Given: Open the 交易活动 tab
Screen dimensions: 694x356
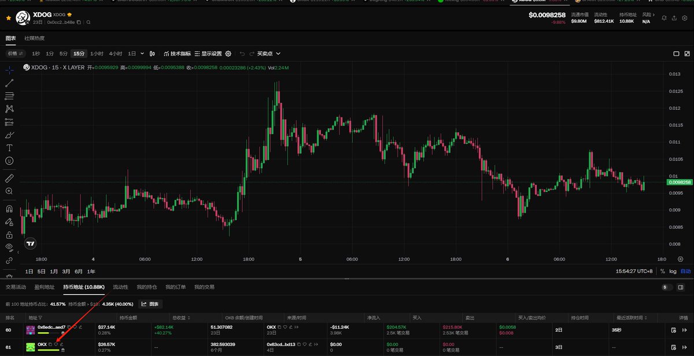Looking at the screenshot, I should coord(16,287).
